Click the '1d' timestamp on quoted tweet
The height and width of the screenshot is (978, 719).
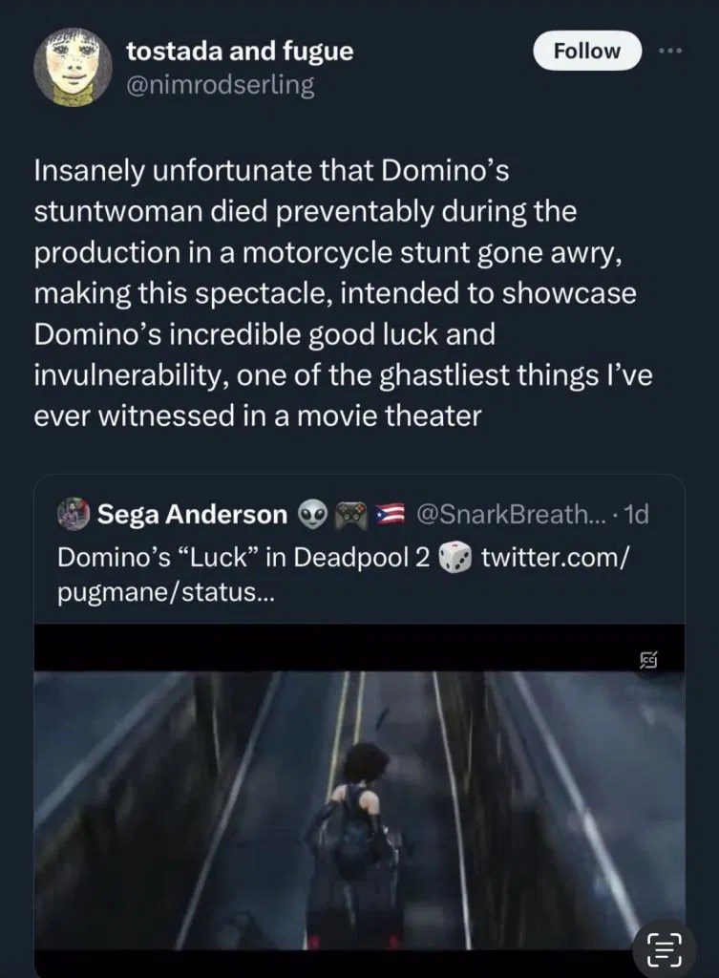(635, 516)
